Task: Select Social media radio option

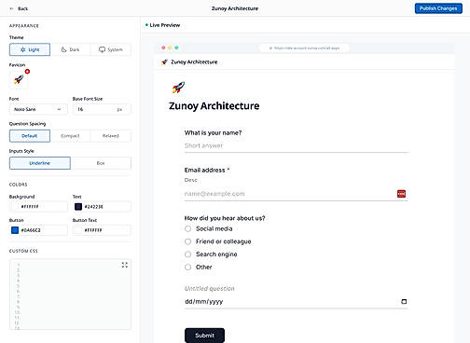Action: pos(187,229)
